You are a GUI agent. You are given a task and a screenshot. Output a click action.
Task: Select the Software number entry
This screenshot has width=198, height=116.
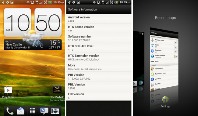coord(99,38)
